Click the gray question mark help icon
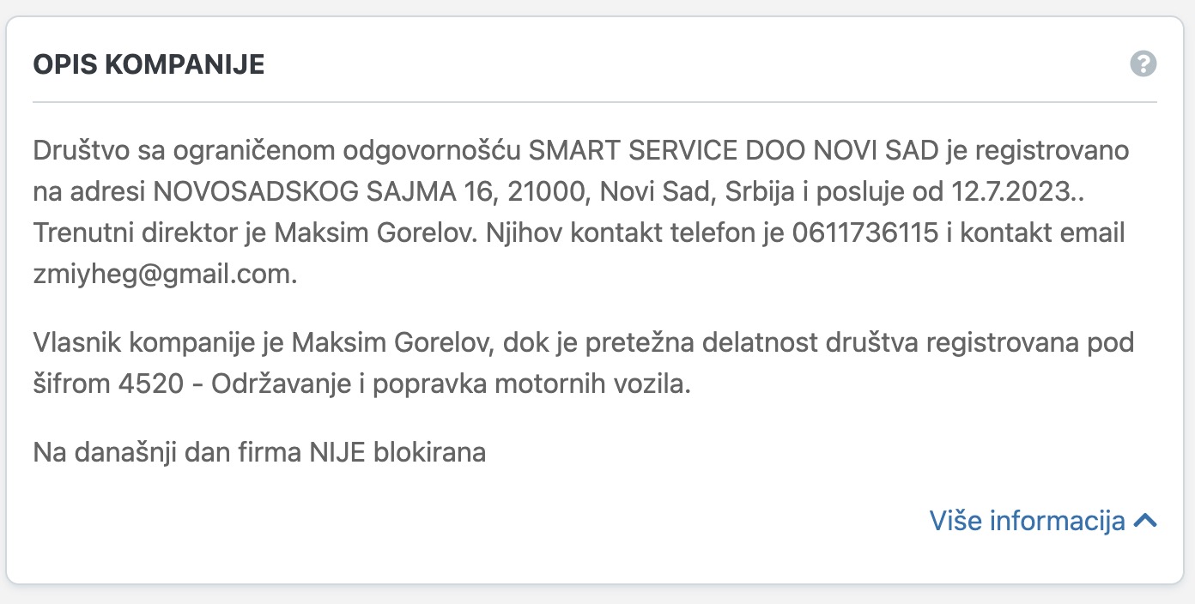The width and height of the screenshot is (1195, 604). [x=1143, y=63]
